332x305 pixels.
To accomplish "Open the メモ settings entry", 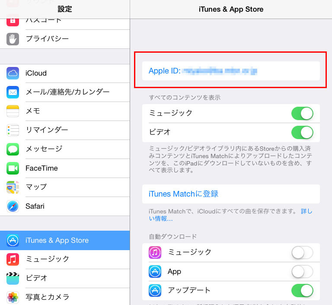I will [65, 111].
